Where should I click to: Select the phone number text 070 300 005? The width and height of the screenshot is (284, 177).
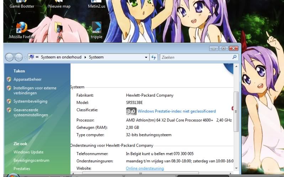[x=184, y=154]
